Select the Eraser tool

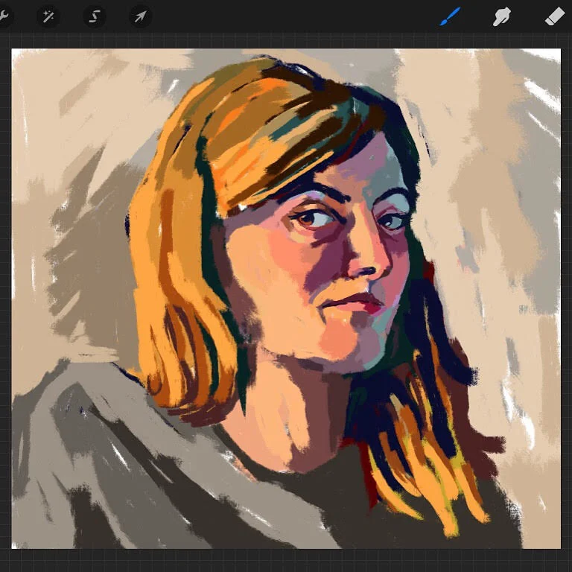coord(554,17)
